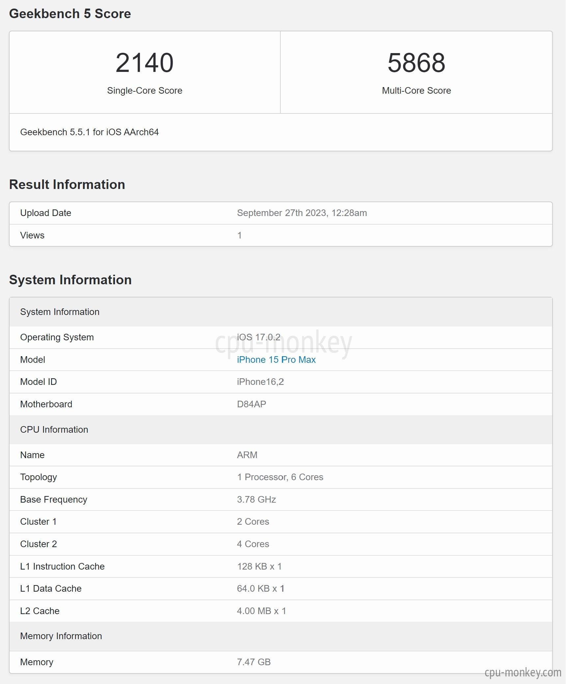The image size is (566, 684).
Task: Click the Topology label
Action: 39,477
